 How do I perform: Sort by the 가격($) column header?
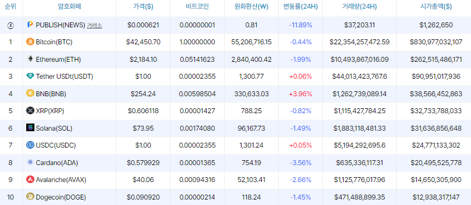(143, 7)
